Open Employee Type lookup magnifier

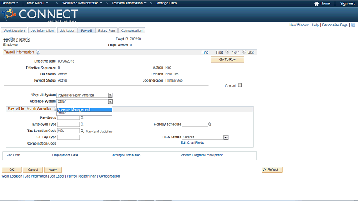click(82, 124)
